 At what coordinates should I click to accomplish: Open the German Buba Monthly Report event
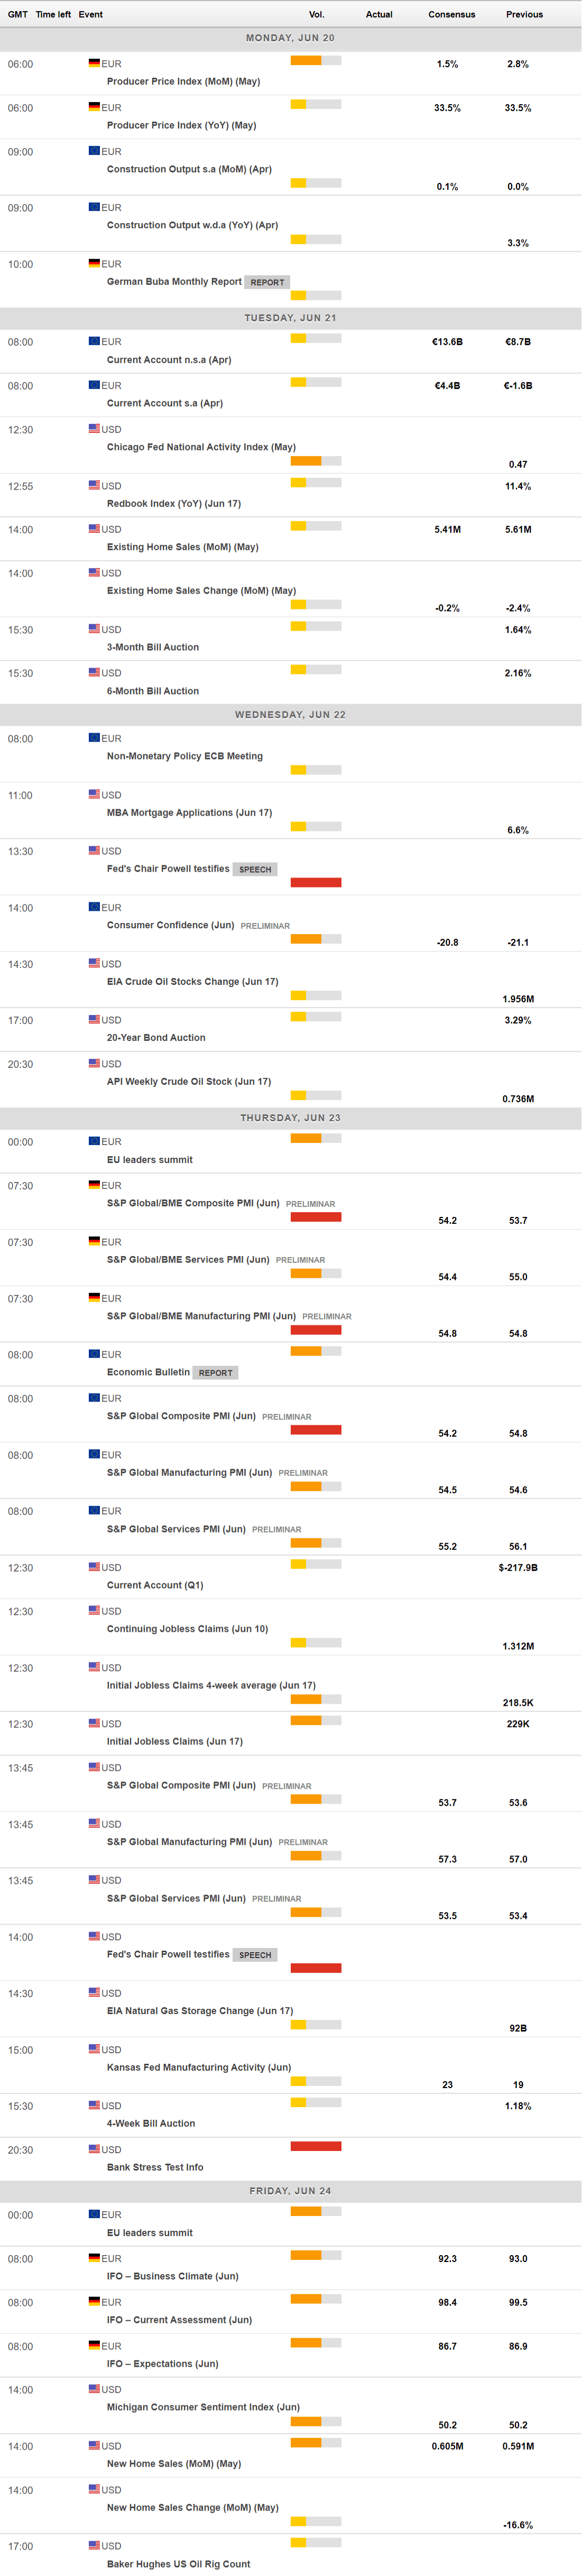174,282
